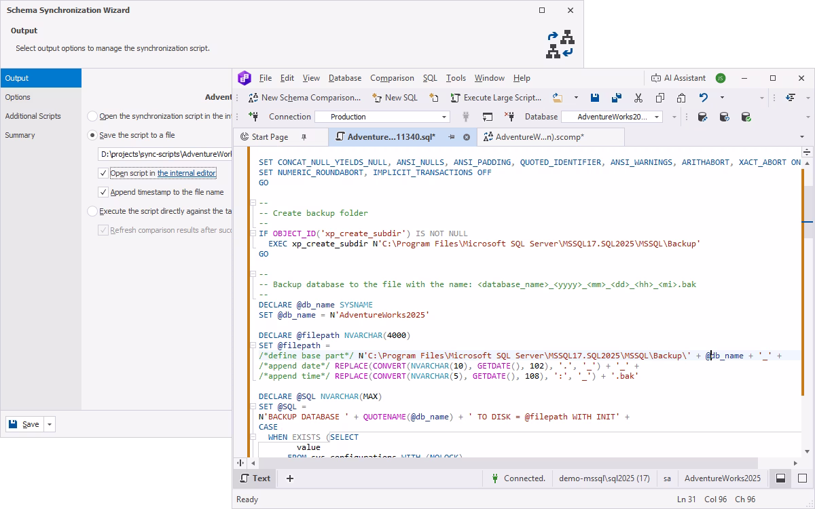
Task: Click the Text view tab button
Action: pos(255,478)
